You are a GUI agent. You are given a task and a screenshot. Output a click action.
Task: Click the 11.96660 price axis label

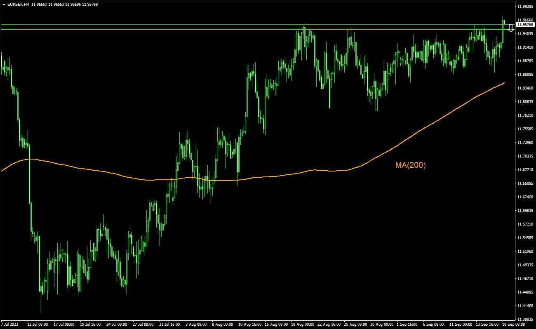click(x=526, y=20)
